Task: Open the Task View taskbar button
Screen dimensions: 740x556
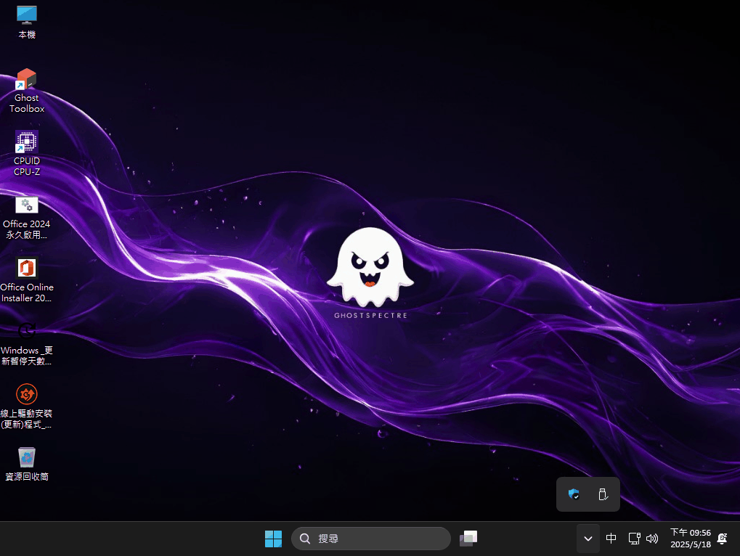Action: click(468, 539)
